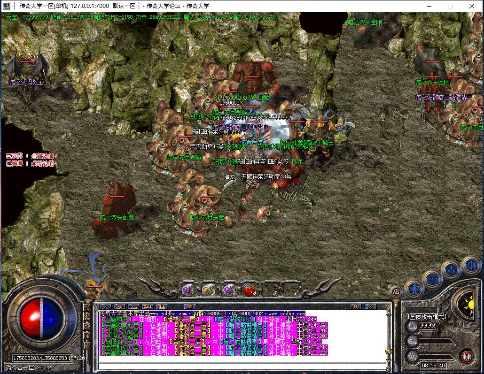The width and height of the screenshot is (484, 374).
Task: Switch the 全体攻击模式 attack mode label
Action: [x=427, y=317]
